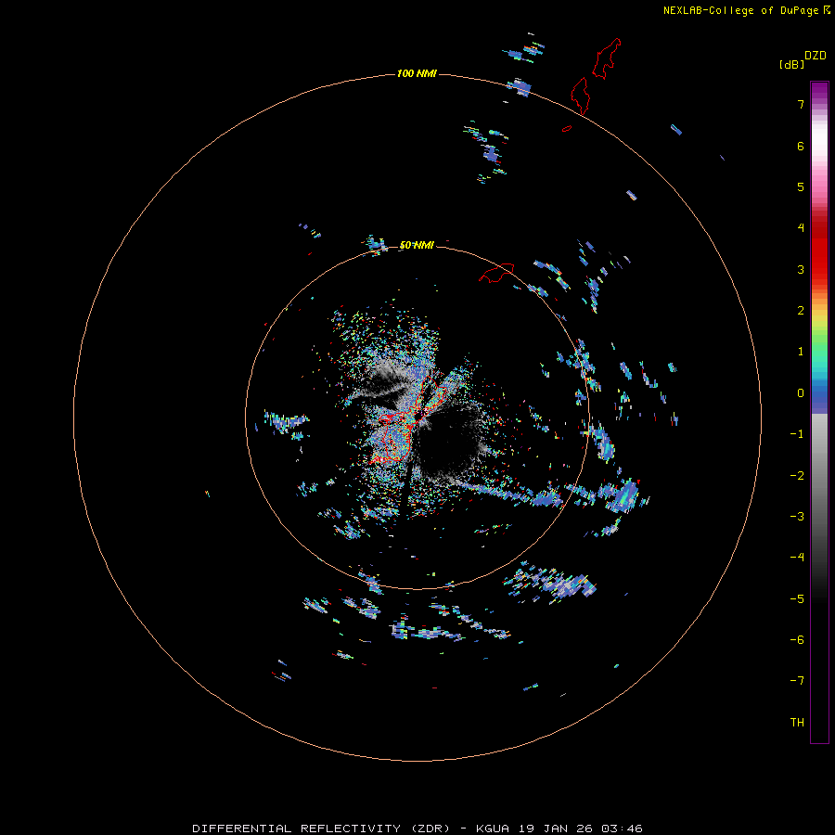The width and height of the screenshot is (835, 835).
Task: Click the -2 value on the color scale
Action: click(797, 476)
